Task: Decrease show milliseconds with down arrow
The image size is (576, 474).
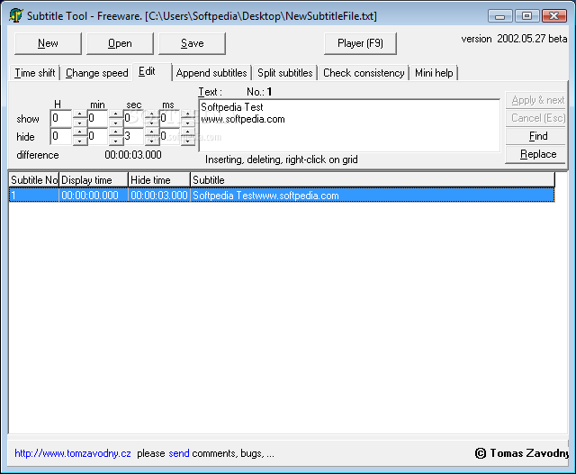Action: pos(188,123)
